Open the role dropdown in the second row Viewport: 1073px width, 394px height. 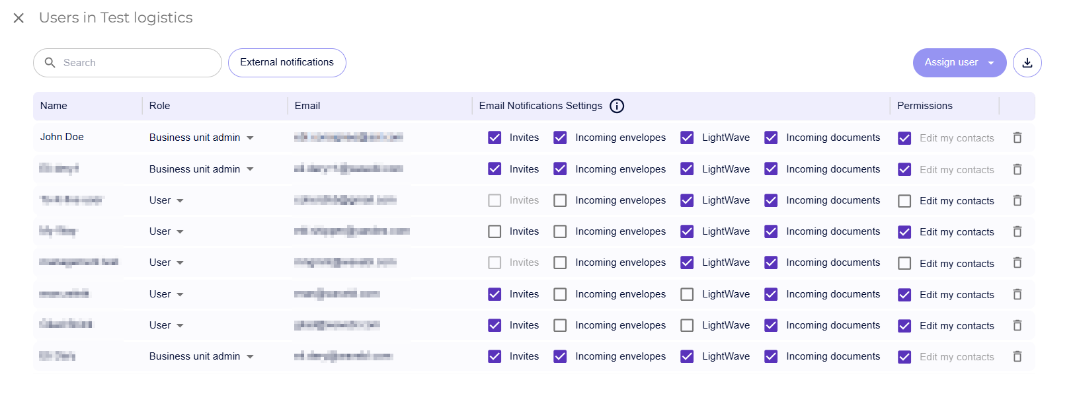[202, 169]
